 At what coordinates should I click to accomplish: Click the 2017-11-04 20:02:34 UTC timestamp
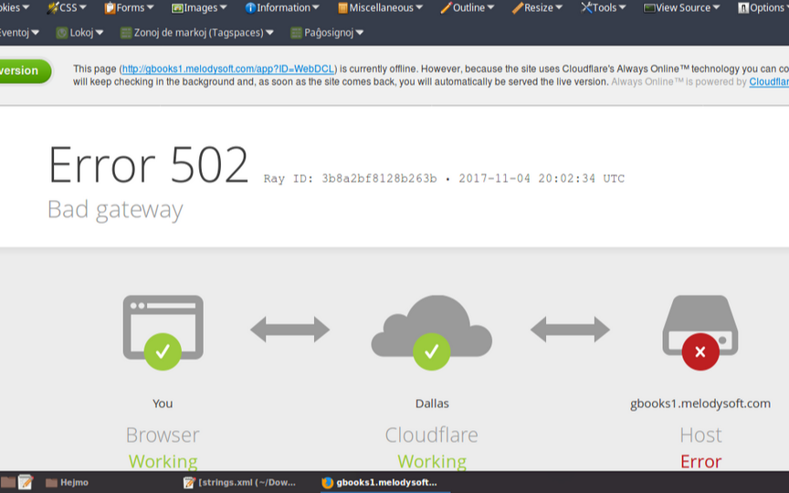542,179
